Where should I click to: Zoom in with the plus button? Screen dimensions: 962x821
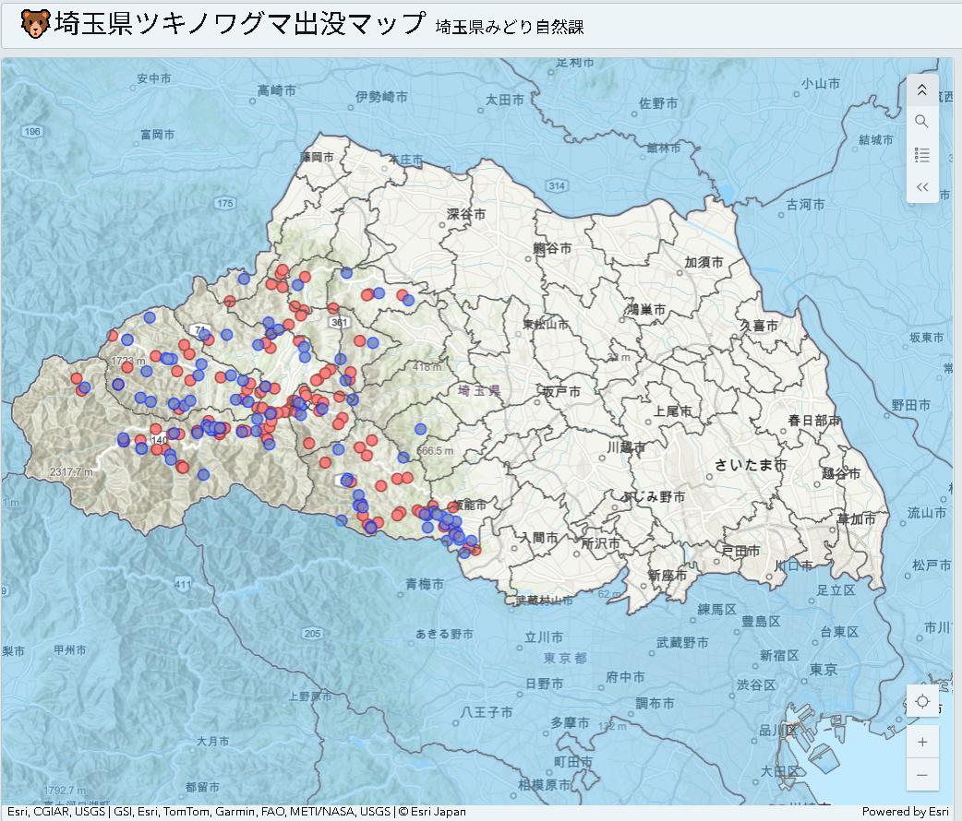922,743
